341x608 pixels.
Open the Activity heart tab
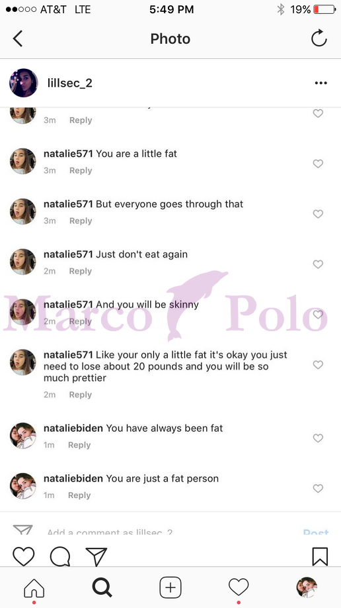239,587
